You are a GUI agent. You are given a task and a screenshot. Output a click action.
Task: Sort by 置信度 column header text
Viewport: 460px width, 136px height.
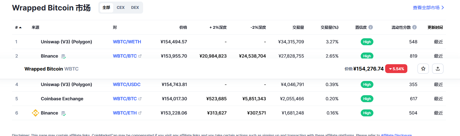click(361, 28)
